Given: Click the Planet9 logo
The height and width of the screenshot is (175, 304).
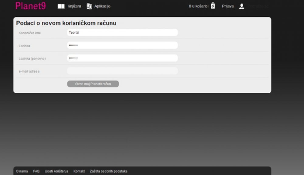Looking at the screenshot, I should pos(31,6).
